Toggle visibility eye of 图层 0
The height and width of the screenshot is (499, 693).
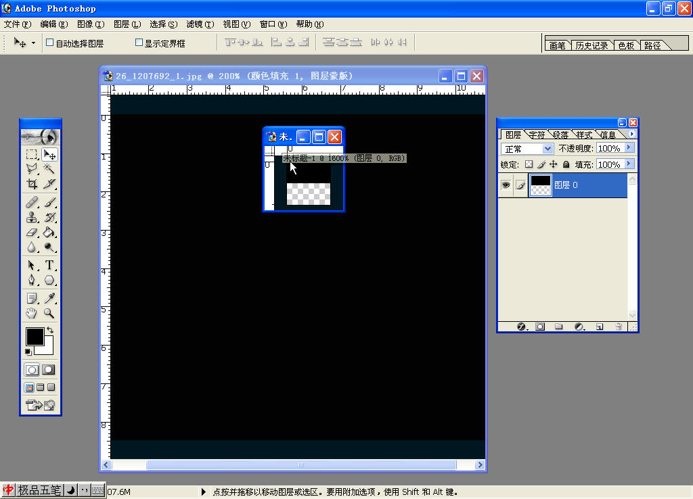(x=506, y=185)
